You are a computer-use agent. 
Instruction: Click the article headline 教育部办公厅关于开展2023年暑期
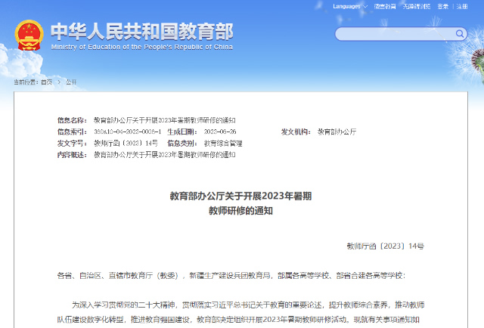tap(240, 196)
